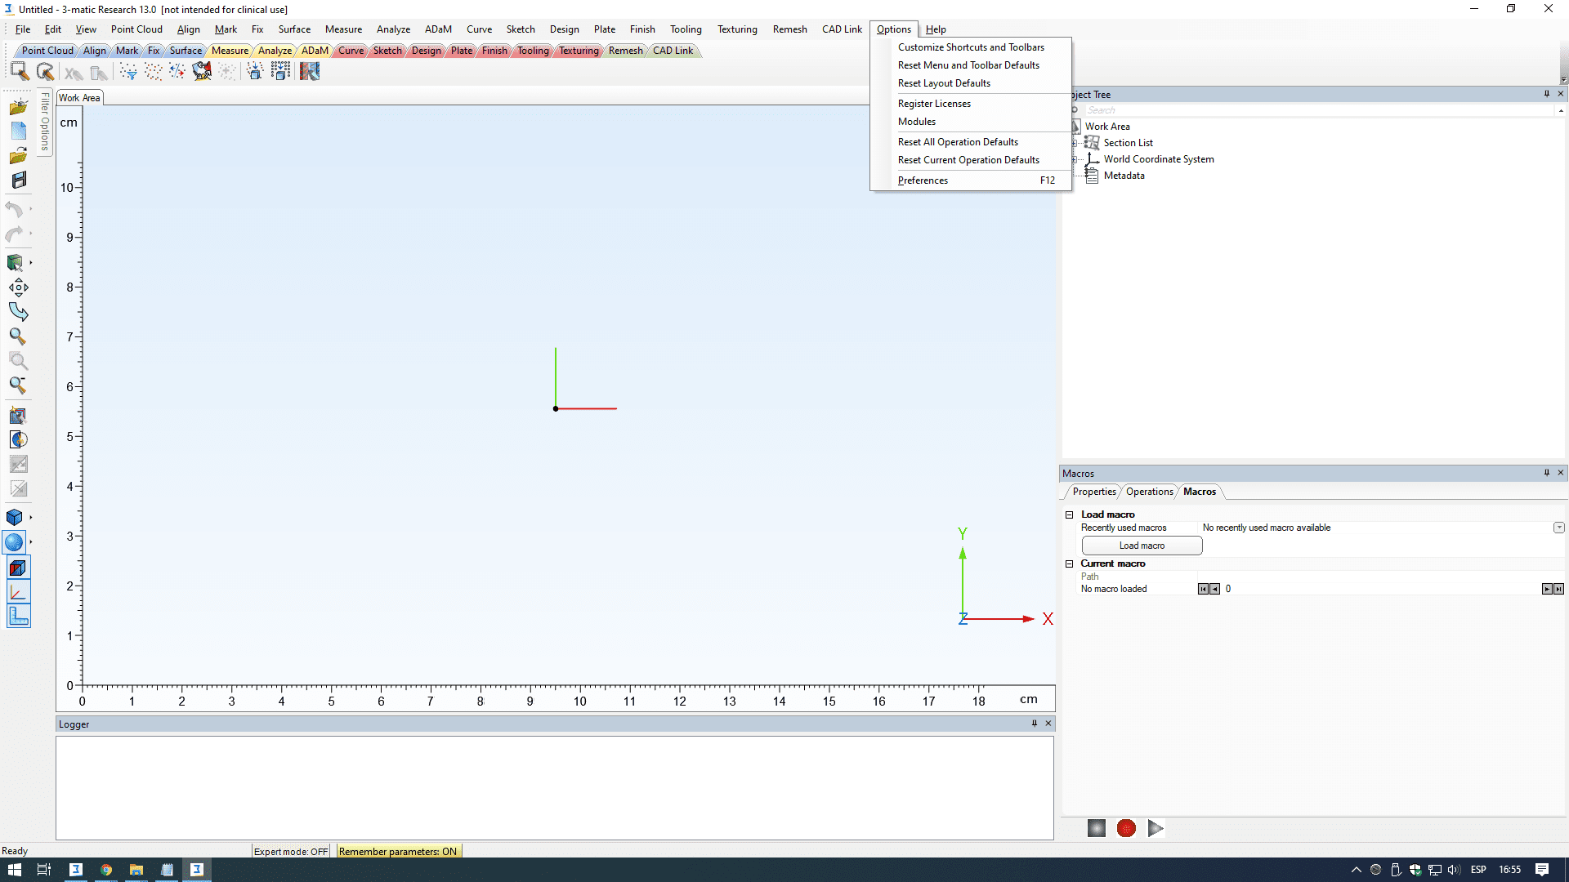The height and width of the screenshot is (882, 1569).
Task: Click the rectangular selection brush icon
Action: coord(19,71)
